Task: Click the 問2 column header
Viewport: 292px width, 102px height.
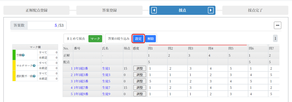Action: point(177,48)
